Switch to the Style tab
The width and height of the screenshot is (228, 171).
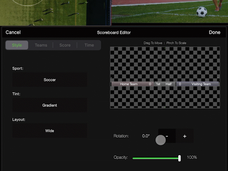coord(17,45)
